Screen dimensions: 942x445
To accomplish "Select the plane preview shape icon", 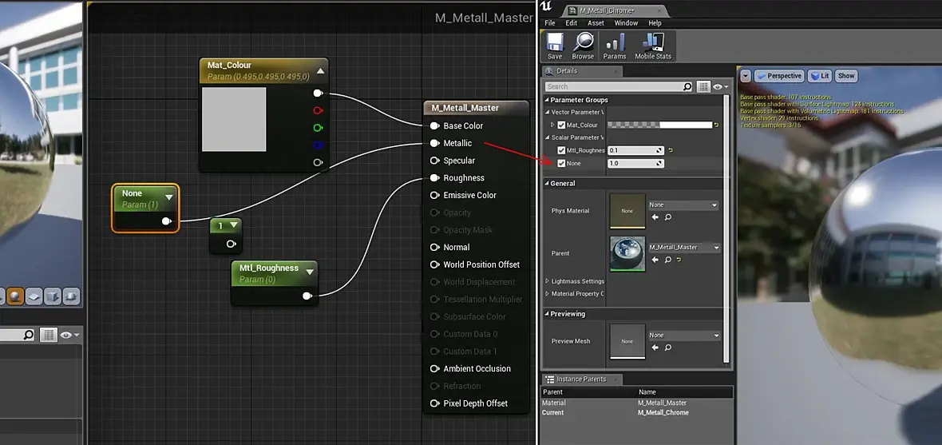I will [34, 296].
